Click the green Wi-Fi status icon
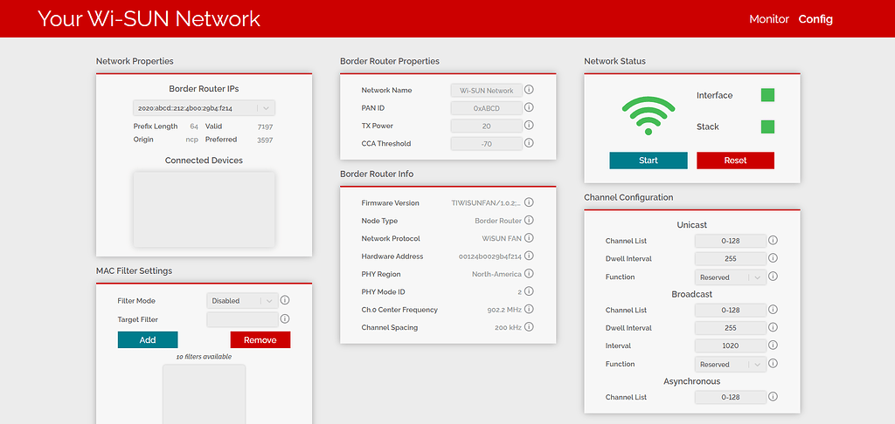This screenshot has height=424, width=895. pos(649,116)
